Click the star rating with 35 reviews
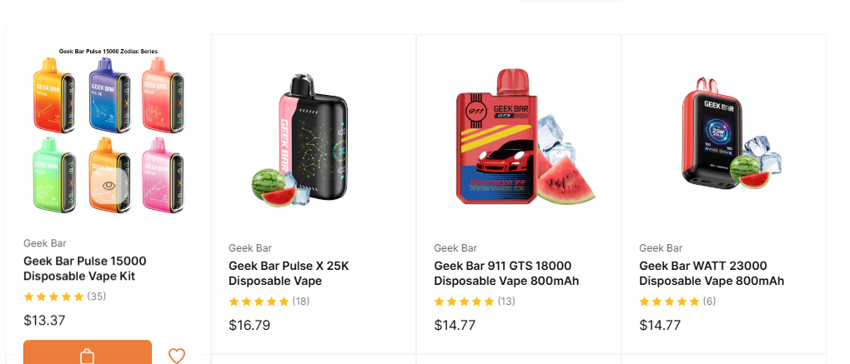Screen dimensions: 850x364 pos(64,297)
